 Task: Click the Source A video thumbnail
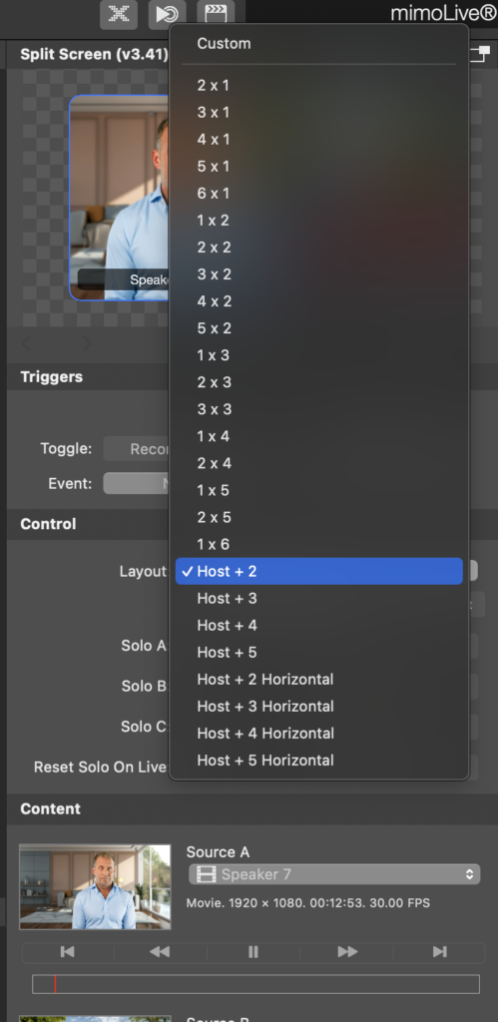point(95,887)
